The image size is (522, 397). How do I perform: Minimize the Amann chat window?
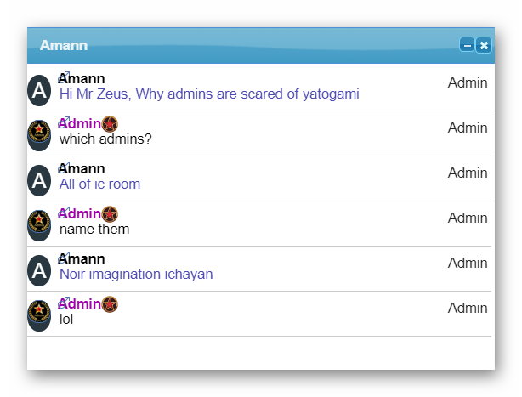click(467, 45)
